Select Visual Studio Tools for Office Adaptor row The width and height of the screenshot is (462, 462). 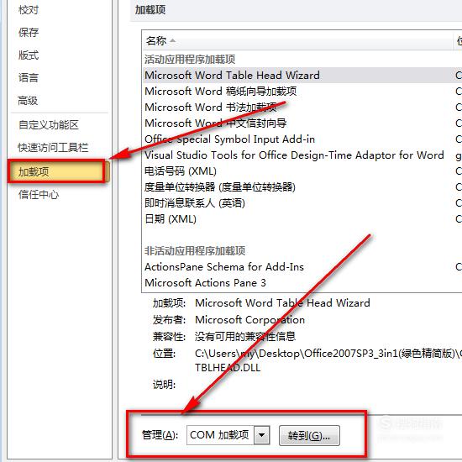tap(302, 155)
